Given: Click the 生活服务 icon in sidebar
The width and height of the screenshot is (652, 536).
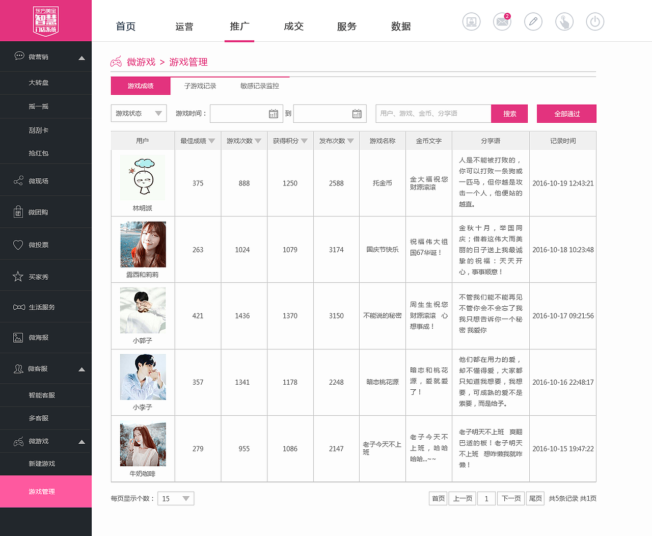Looking at the screenshot, I should (x=19, y=307).
